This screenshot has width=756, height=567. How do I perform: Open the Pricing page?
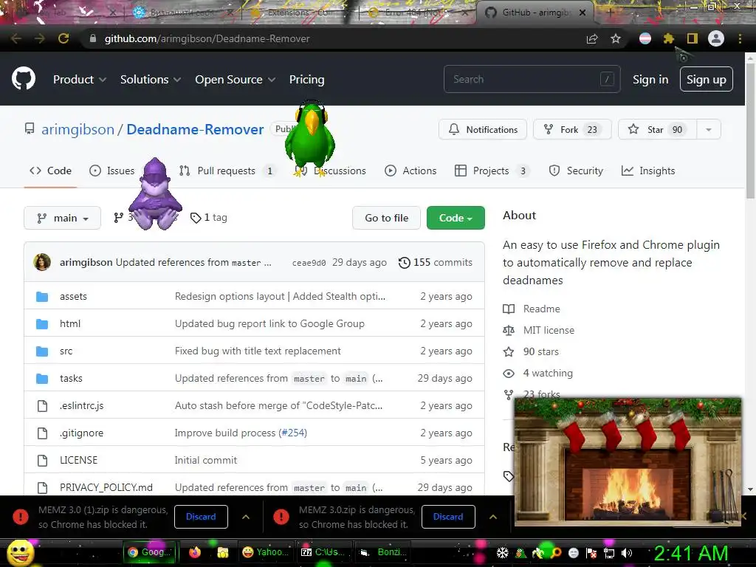(306, 80)
